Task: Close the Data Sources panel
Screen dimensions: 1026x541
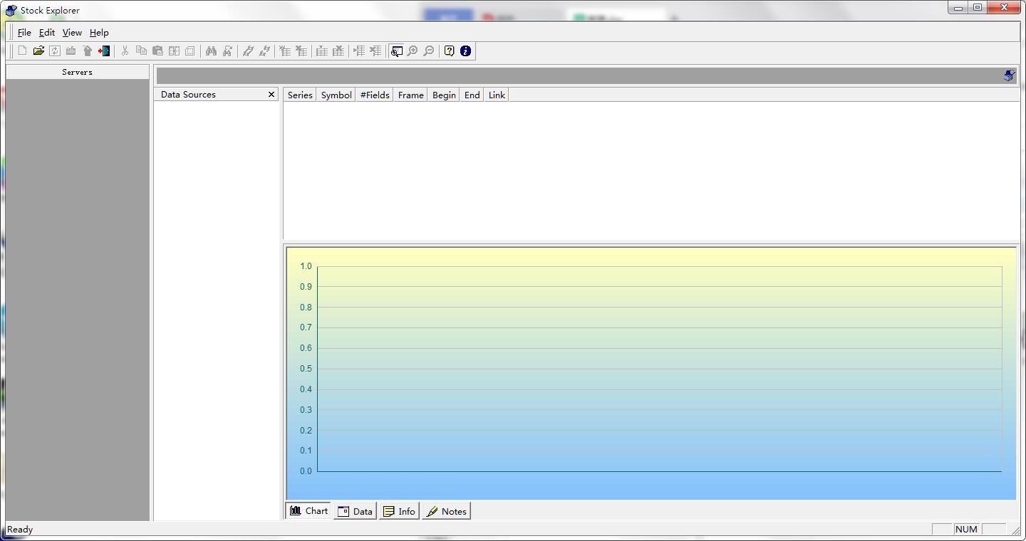Action: tap(271, 95)
